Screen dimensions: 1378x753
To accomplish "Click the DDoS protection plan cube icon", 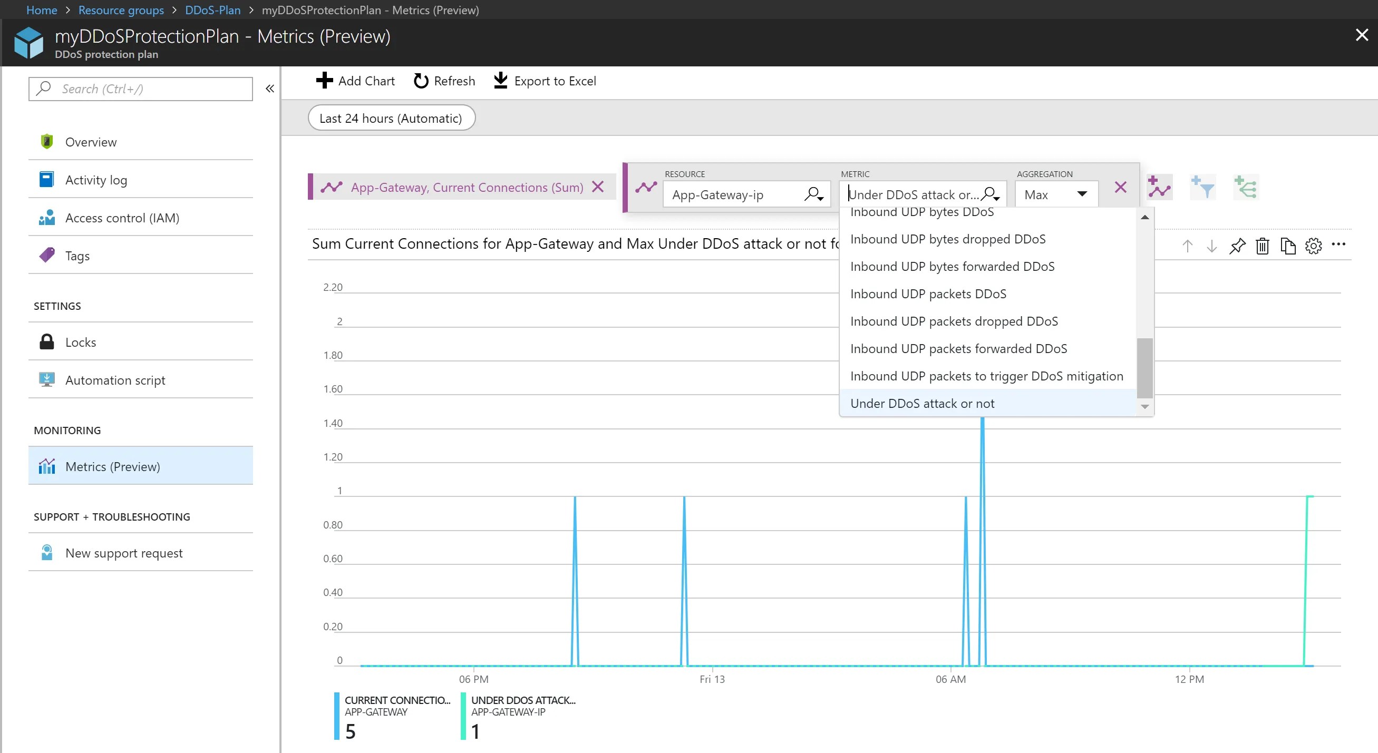I will [x=28, y=42].
